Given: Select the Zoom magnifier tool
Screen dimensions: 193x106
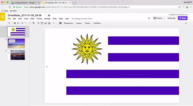Looking at the screenshot, I should coord(34,23).
